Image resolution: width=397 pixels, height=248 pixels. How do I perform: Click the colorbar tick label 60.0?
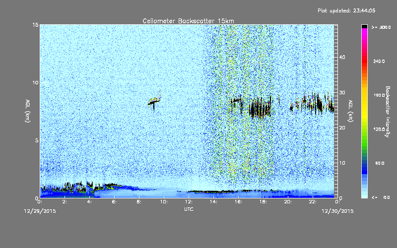pyautogui.click(x=380, y=163)
